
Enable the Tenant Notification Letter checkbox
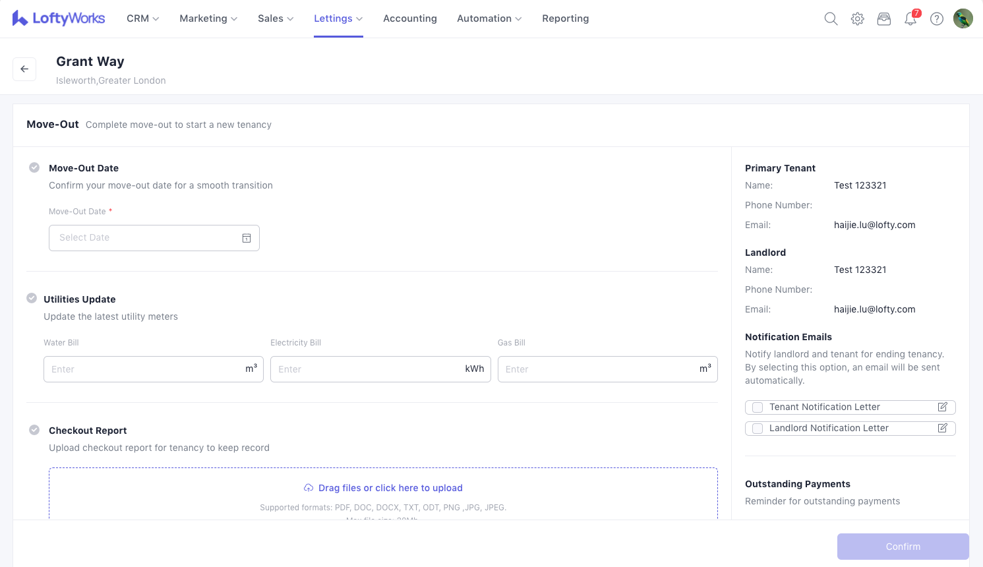point(758,407)
